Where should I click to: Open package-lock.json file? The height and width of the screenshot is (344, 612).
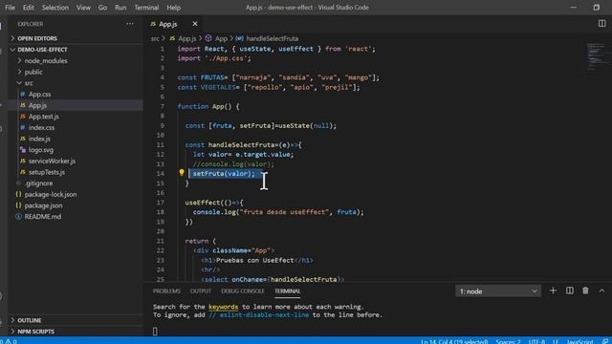[51, 194]
